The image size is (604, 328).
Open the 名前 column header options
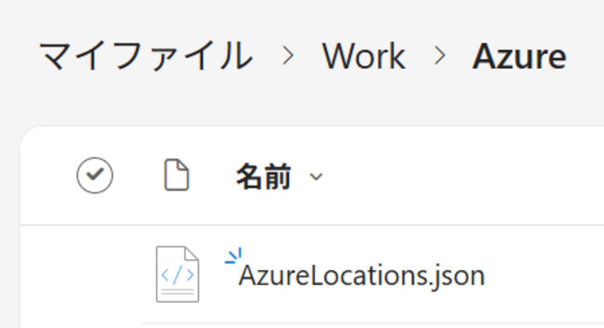click(x=264, y=177)
